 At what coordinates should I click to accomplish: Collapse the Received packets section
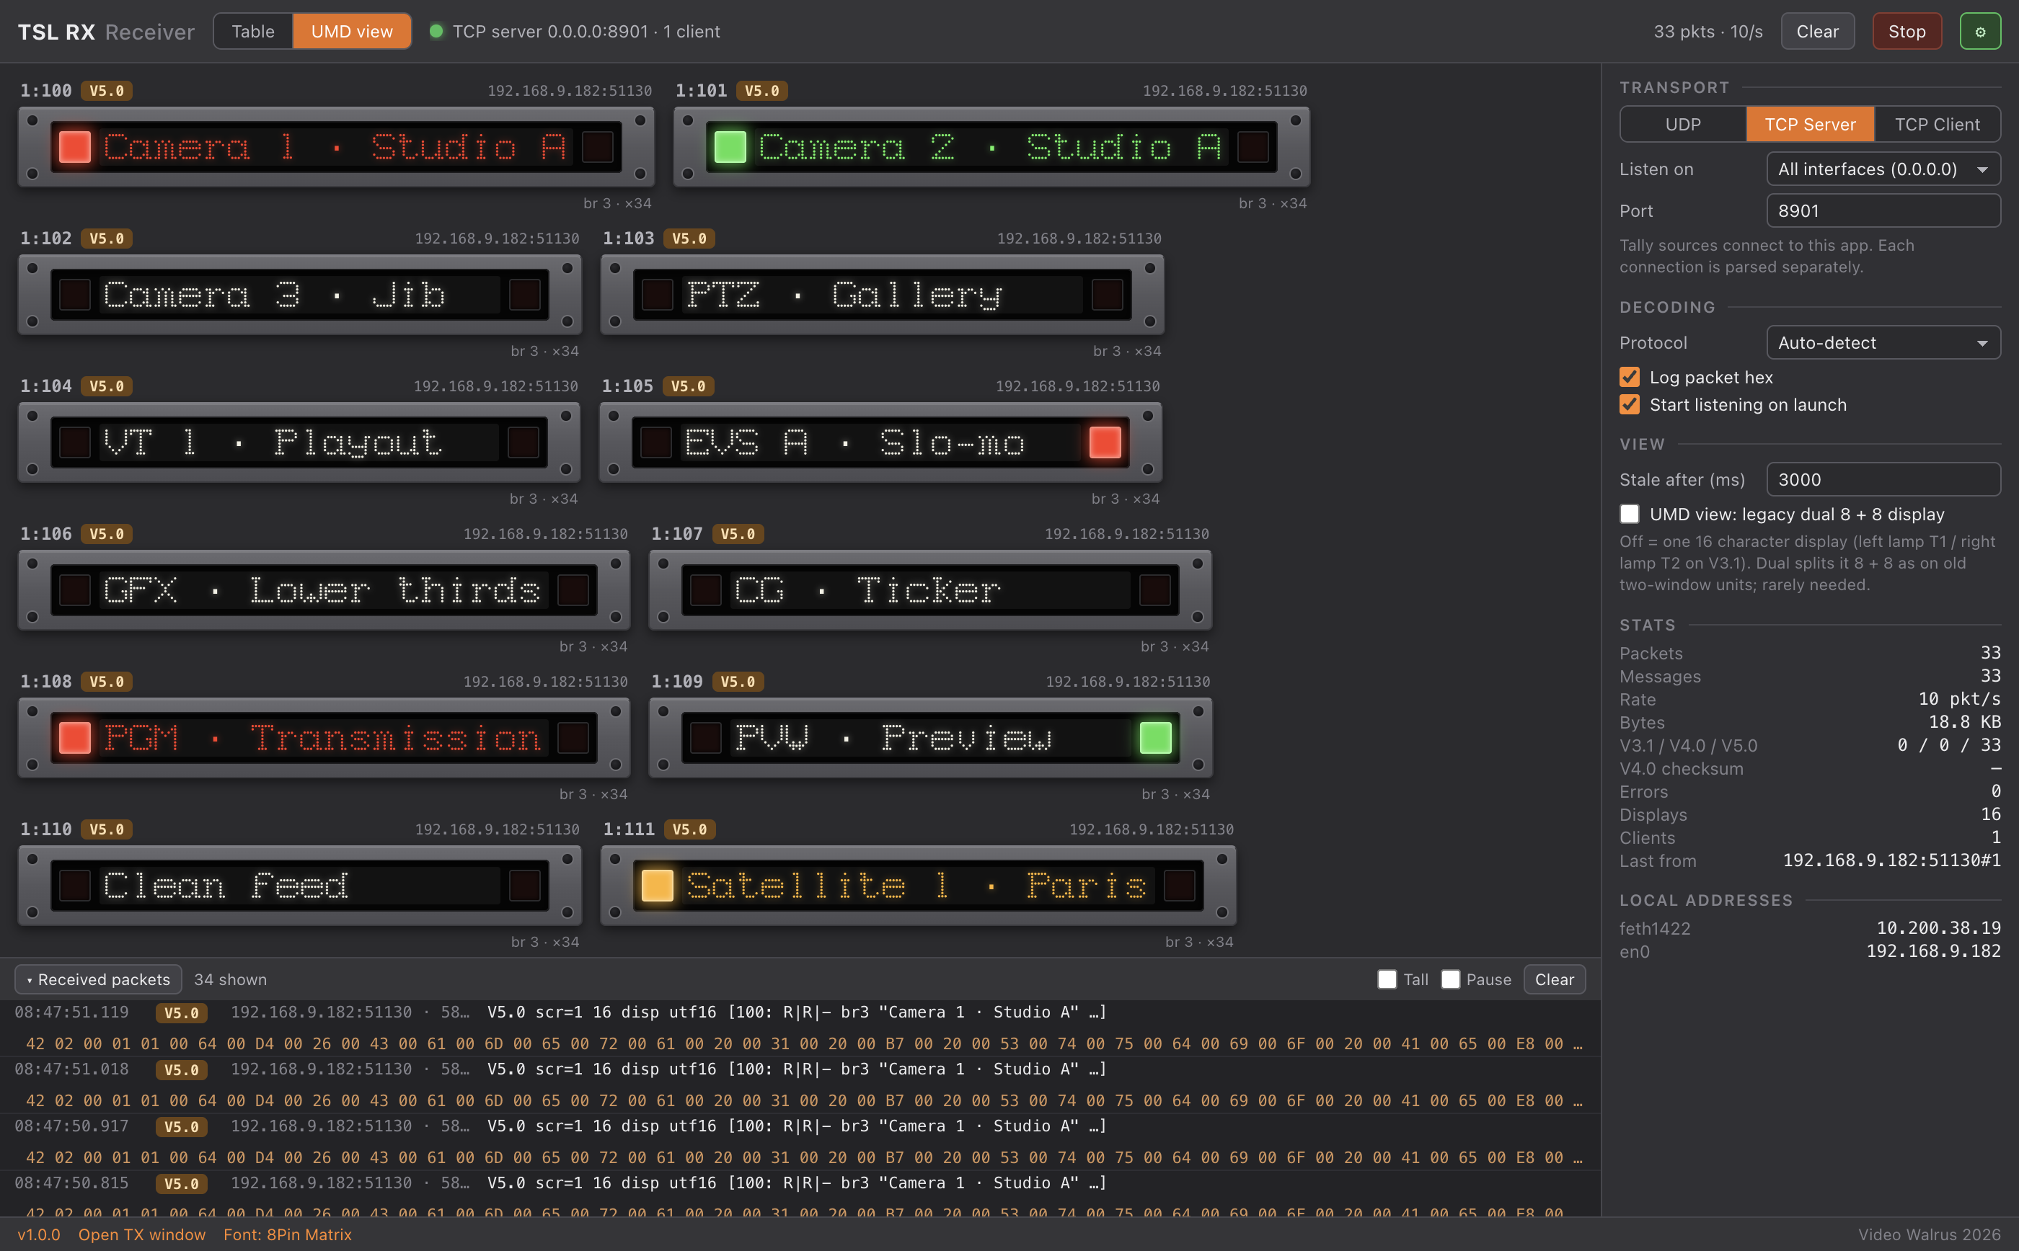tap(99, 979)
